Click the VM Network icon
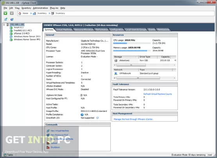217x158 pixels. tap(116, 73)
